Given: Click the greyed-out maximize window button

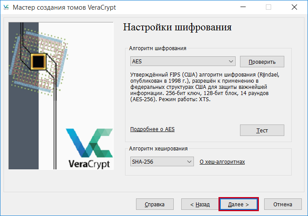Looking at the screenshot, I should pyautogui.click(x=269, y=7).
